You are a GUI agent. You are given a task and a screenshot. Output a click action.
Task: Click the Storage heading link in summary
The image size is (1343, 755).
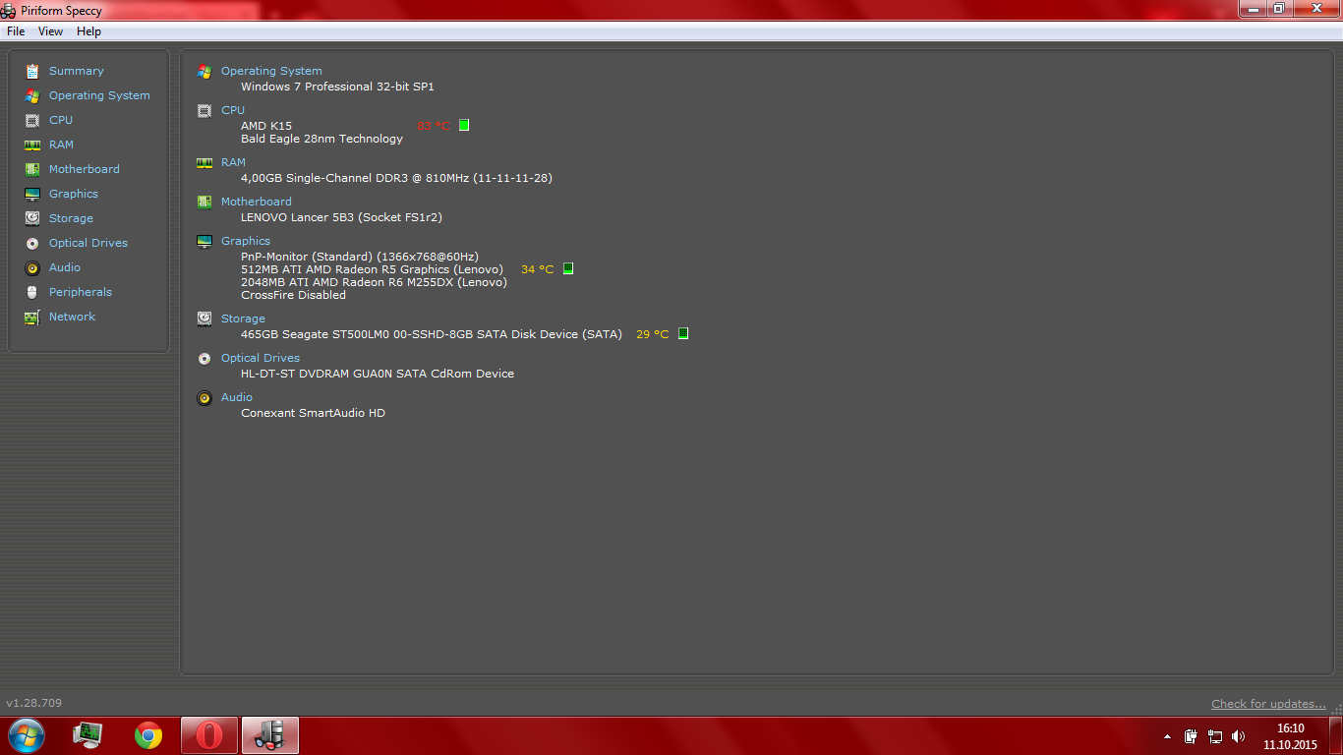coord(243,319)
